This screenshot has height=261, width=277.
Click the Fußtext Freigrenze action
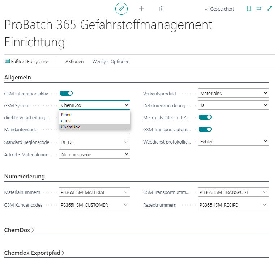26,61
